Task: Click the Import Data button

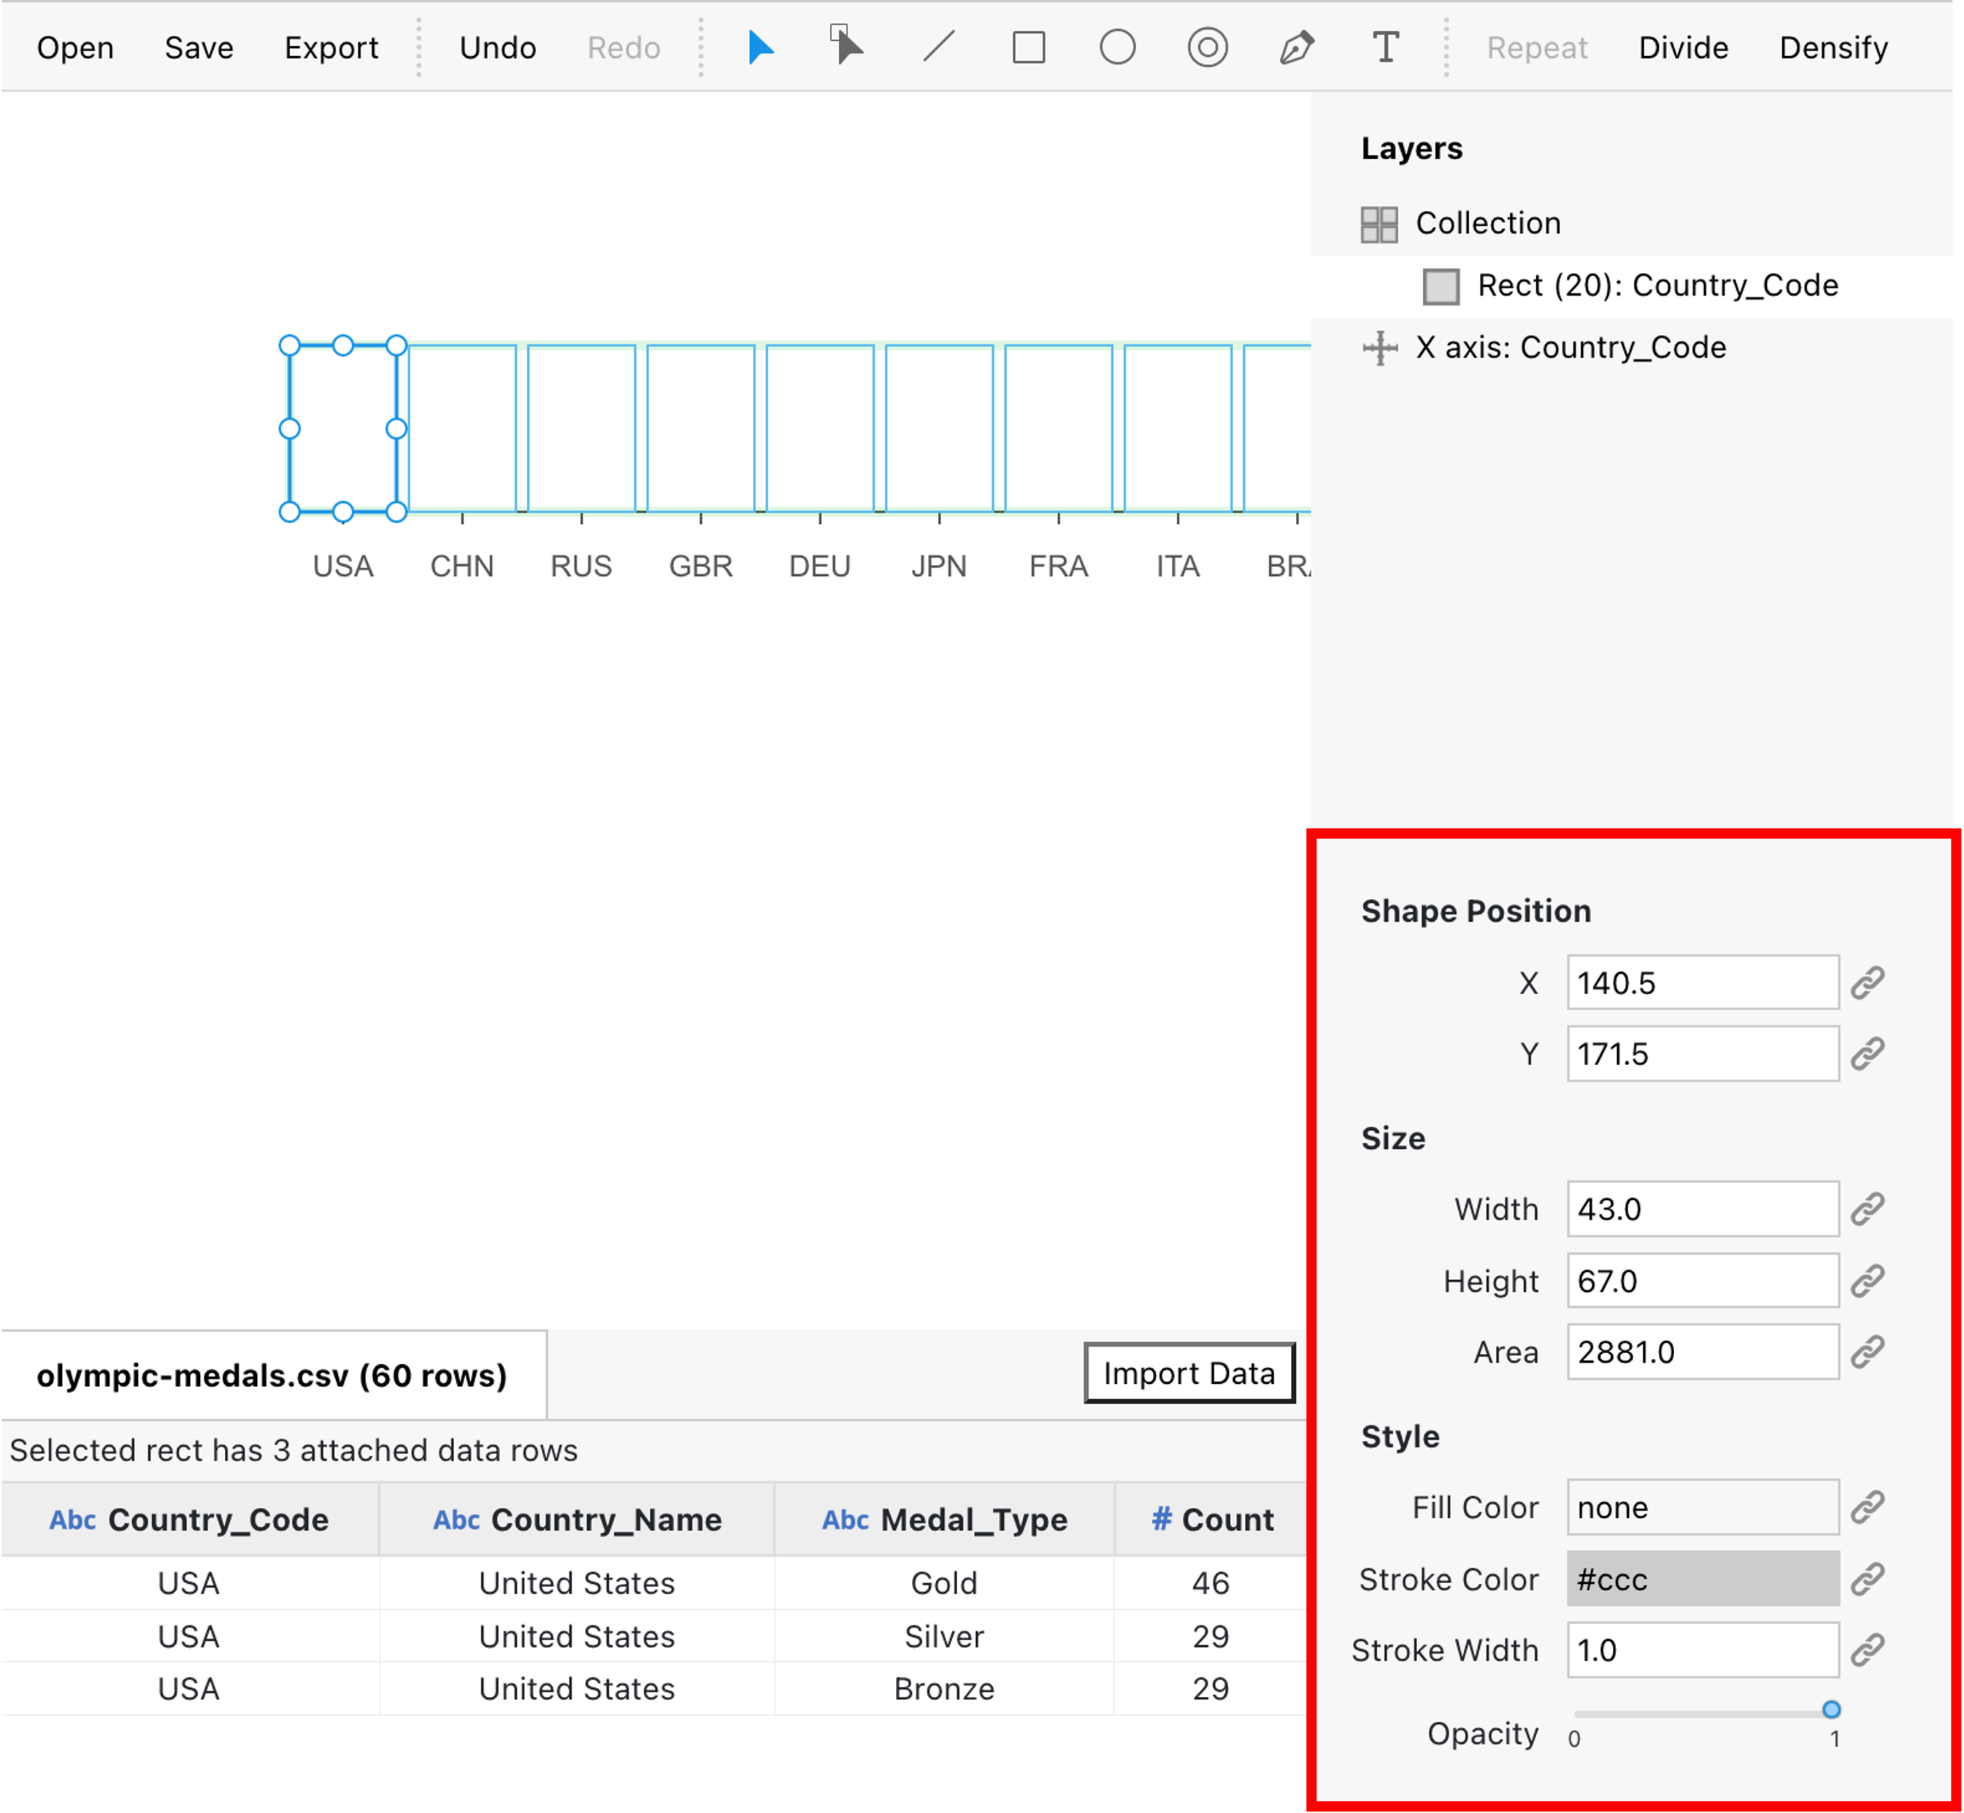Action: [x=1189, y=1372]
